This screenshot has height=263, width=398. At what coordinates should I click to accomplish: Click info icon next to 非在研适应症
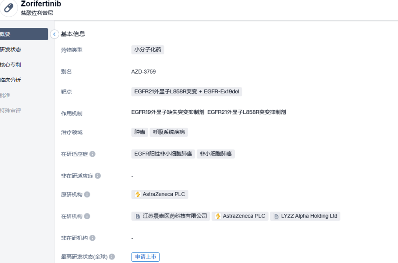[98, 176]
